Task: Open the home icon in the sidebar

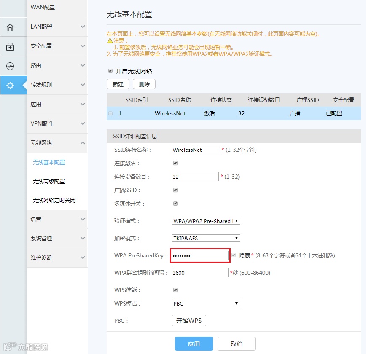Action: [10, 27]
